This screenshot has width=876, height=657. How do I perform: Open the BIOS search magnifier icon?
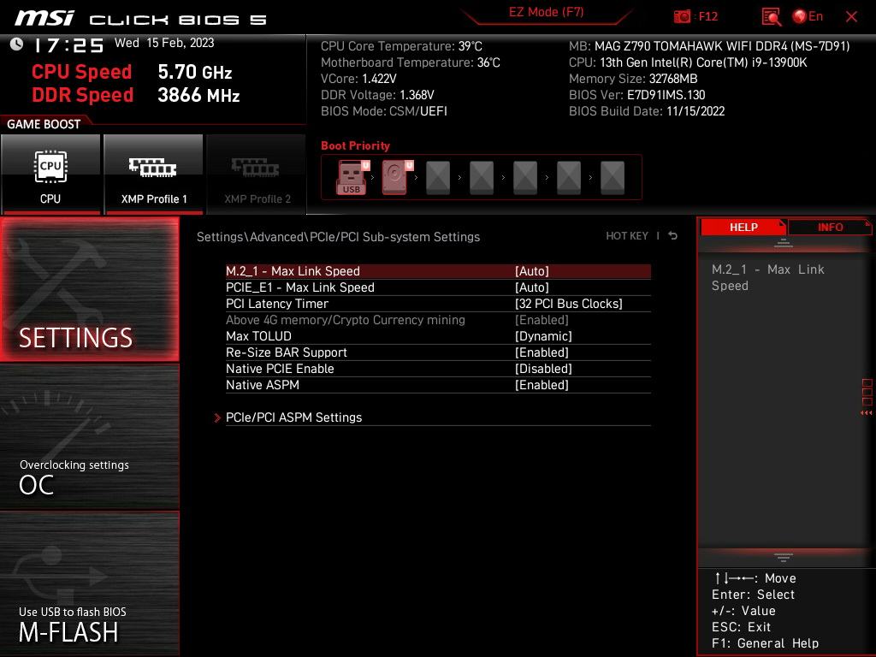pos(771,17)
